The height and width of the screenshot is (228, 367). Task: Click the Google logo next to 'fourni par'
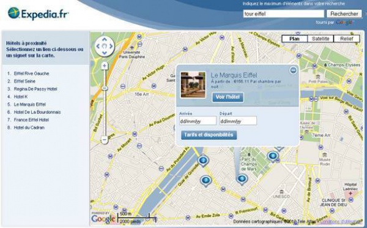click(x=344, y=23)
